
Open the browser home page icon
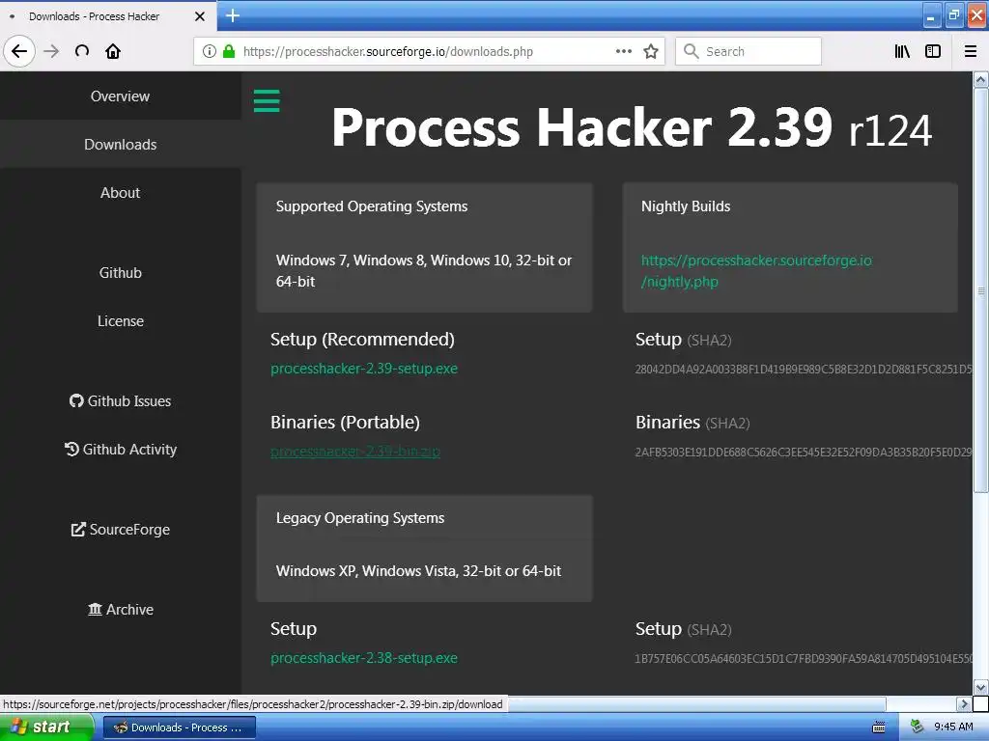113,52
